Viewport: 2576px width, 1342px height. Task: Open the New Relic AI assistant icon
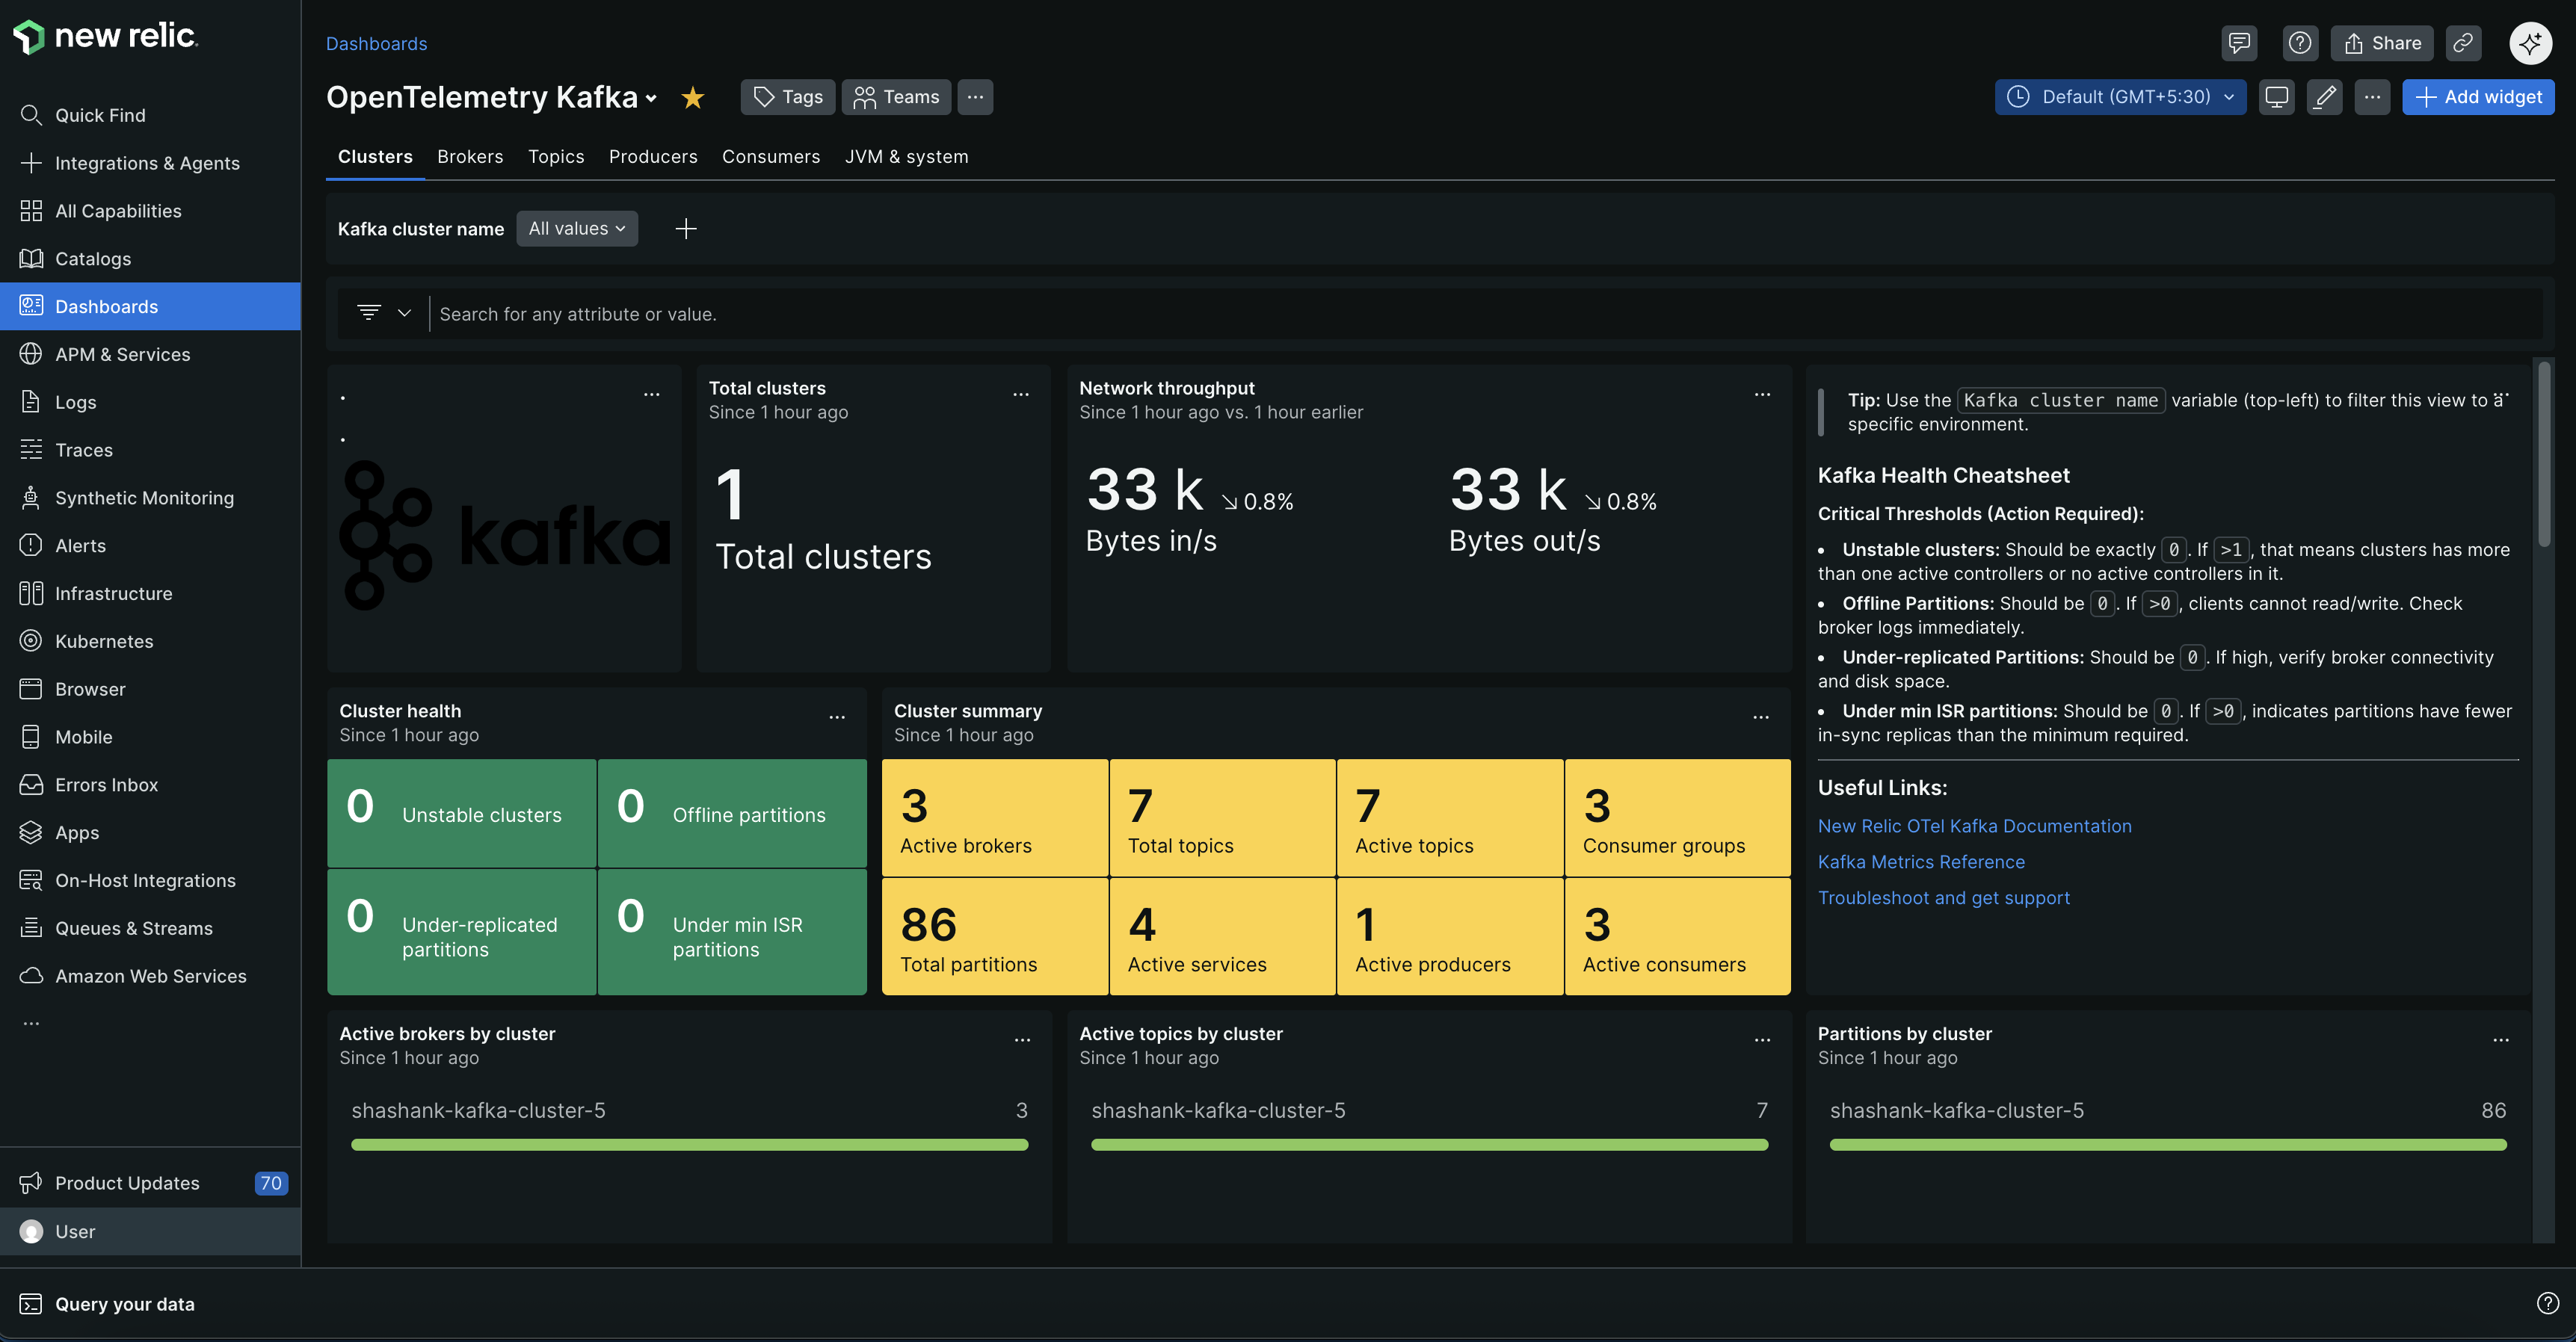(2530, 43)
